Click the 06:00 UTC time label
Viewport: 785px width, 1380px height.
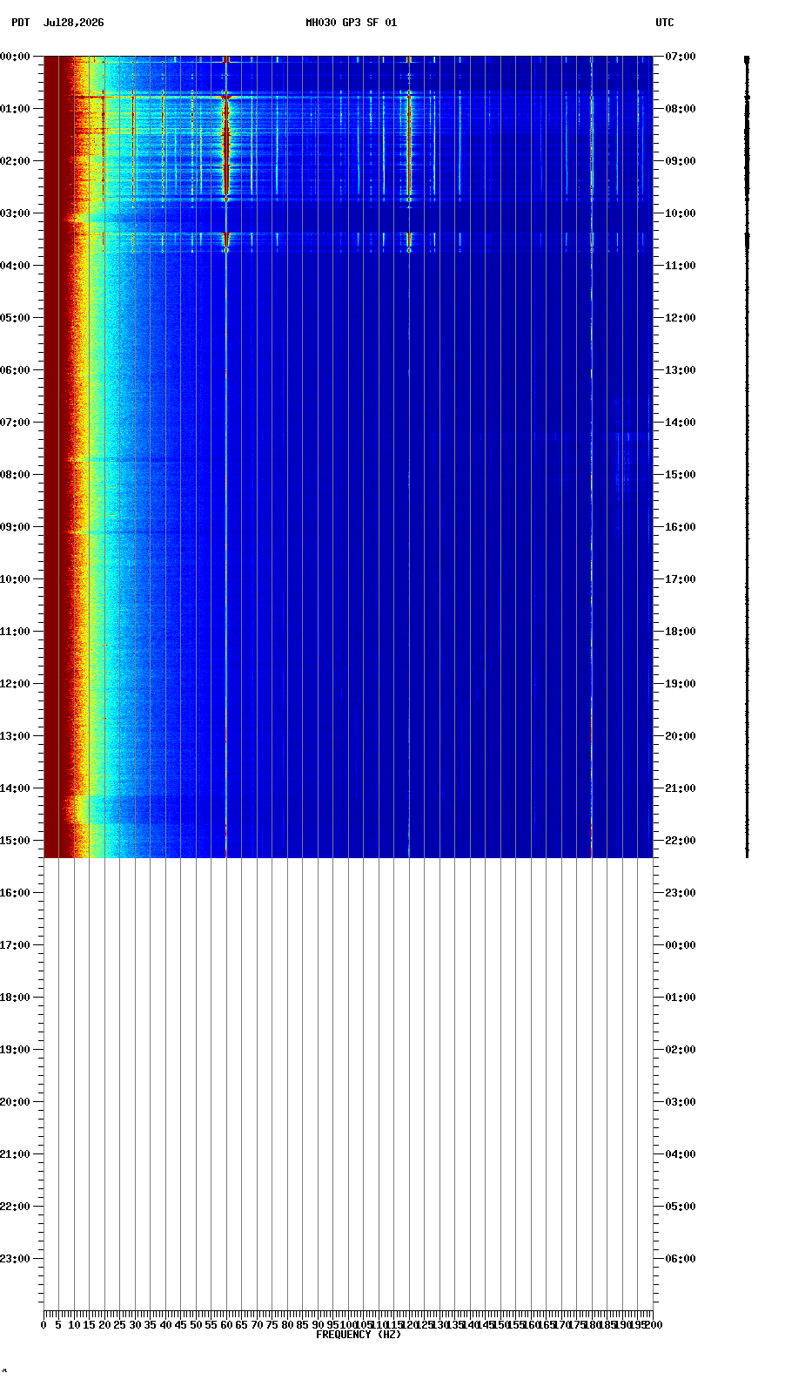681,1259
